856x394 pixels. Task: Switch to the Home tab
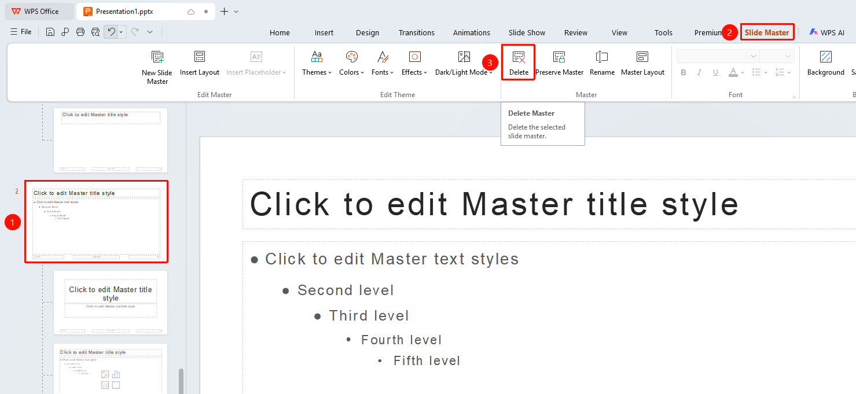point(280,32)
